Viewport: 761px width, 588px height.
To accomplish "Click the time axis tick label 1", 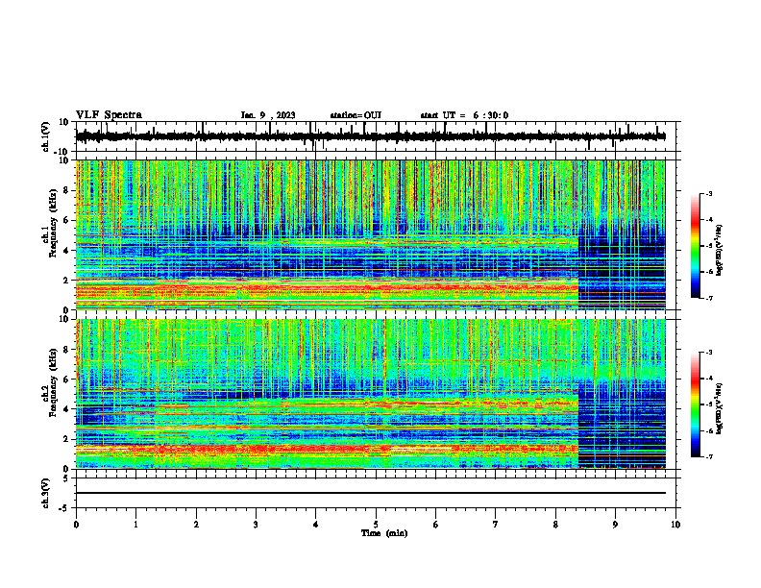I will tap(135, 525).
